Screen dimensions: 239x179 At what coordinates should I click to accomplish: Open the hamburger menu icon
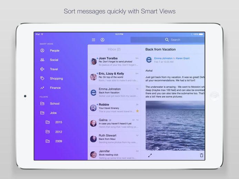(x=93, y=40)
